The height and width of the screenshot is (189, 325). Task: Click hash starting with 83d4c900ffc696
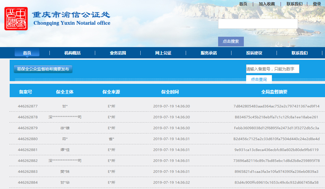click(x=277, y=182)
